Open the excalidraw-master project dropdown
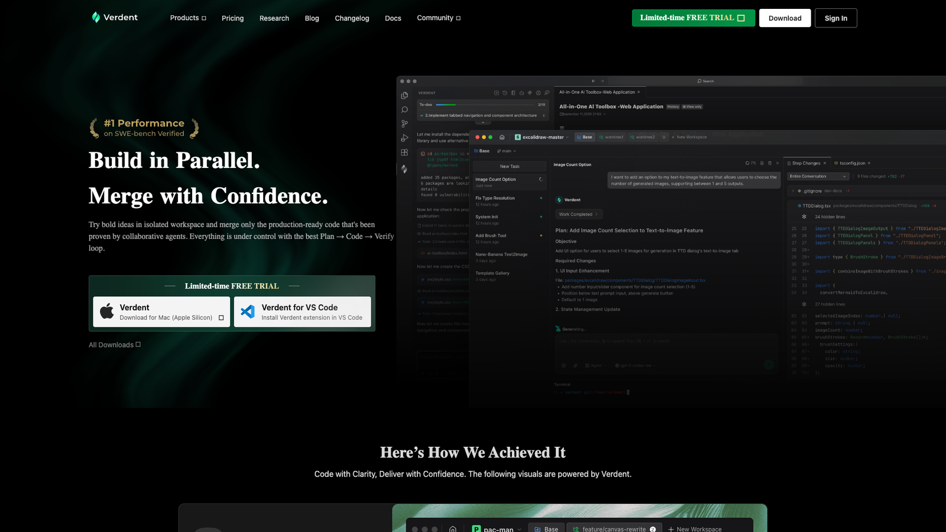The width and height of the screenshot is (946, 532). pos(542,137)
